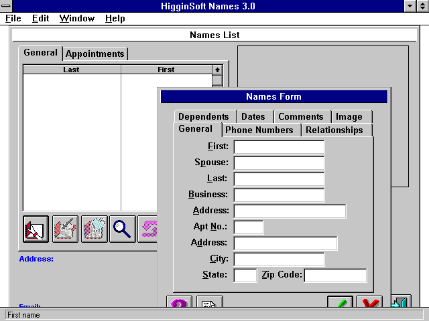Switch to the Relationships tab
The width and height of the screenshot is (429, 321).
click(x=334, y=130)
